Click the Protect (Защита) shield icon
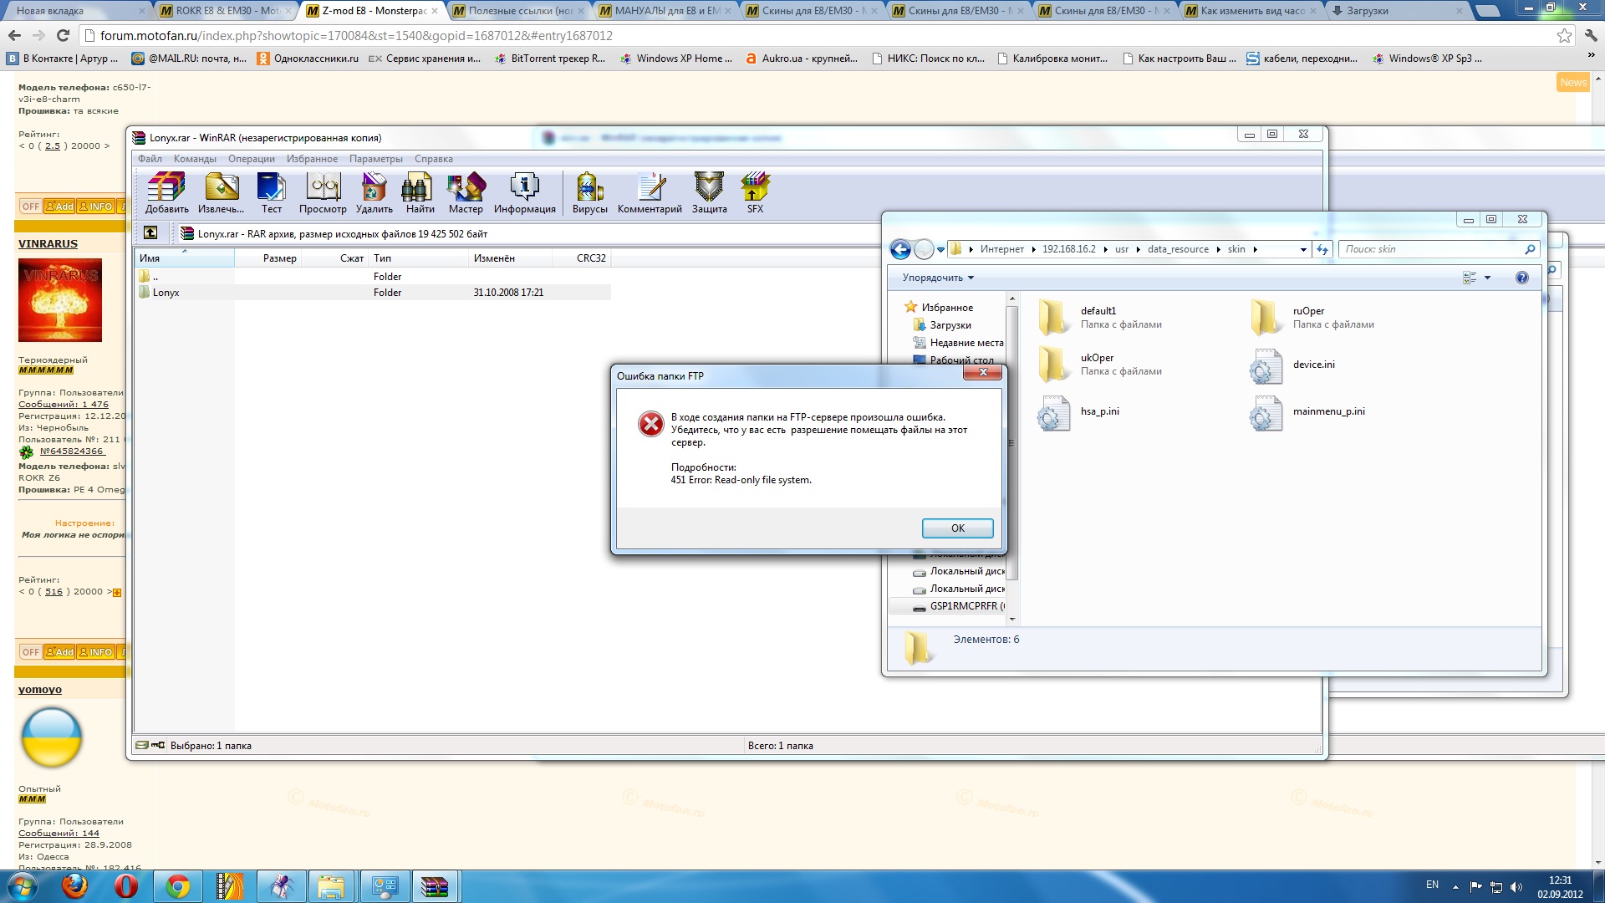The width and height of the screenshot is (1605, 903). coord(709,193)
